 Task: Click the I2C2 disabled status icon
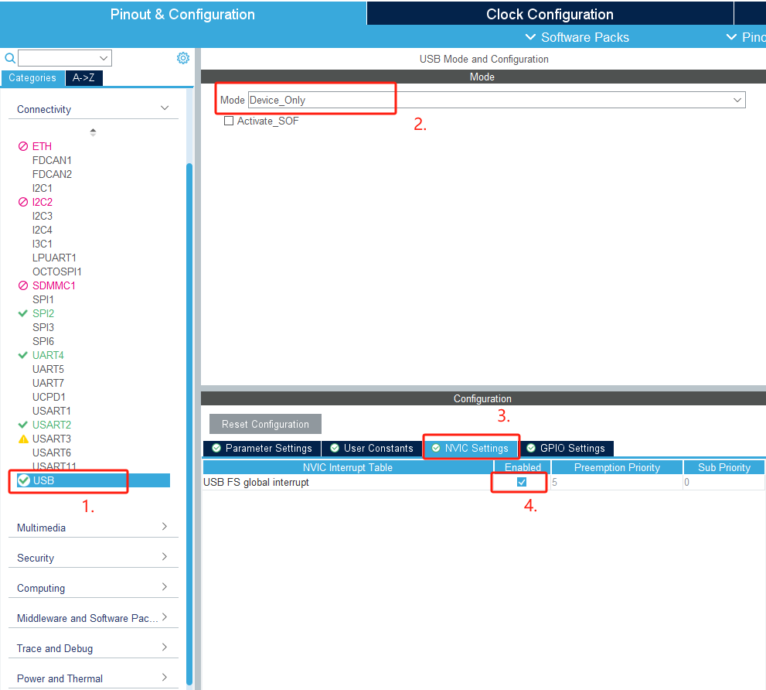[x=23, y=202]
